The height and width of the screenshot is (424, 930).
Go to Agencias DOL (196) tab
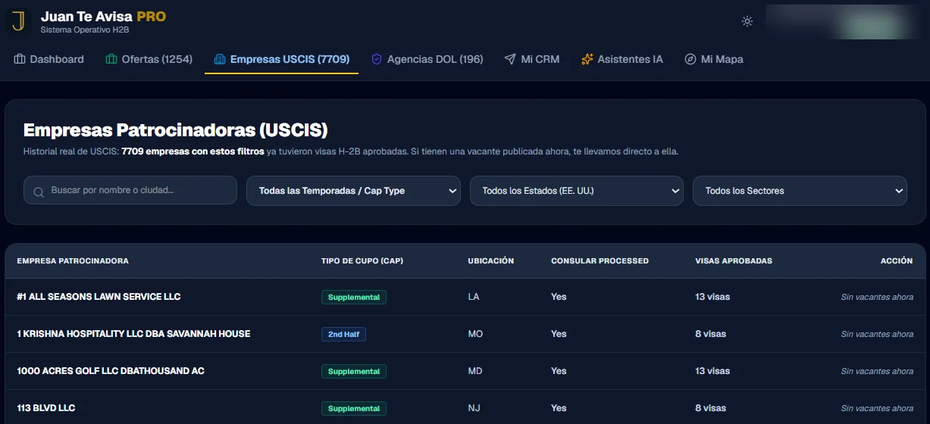[427, 59]
